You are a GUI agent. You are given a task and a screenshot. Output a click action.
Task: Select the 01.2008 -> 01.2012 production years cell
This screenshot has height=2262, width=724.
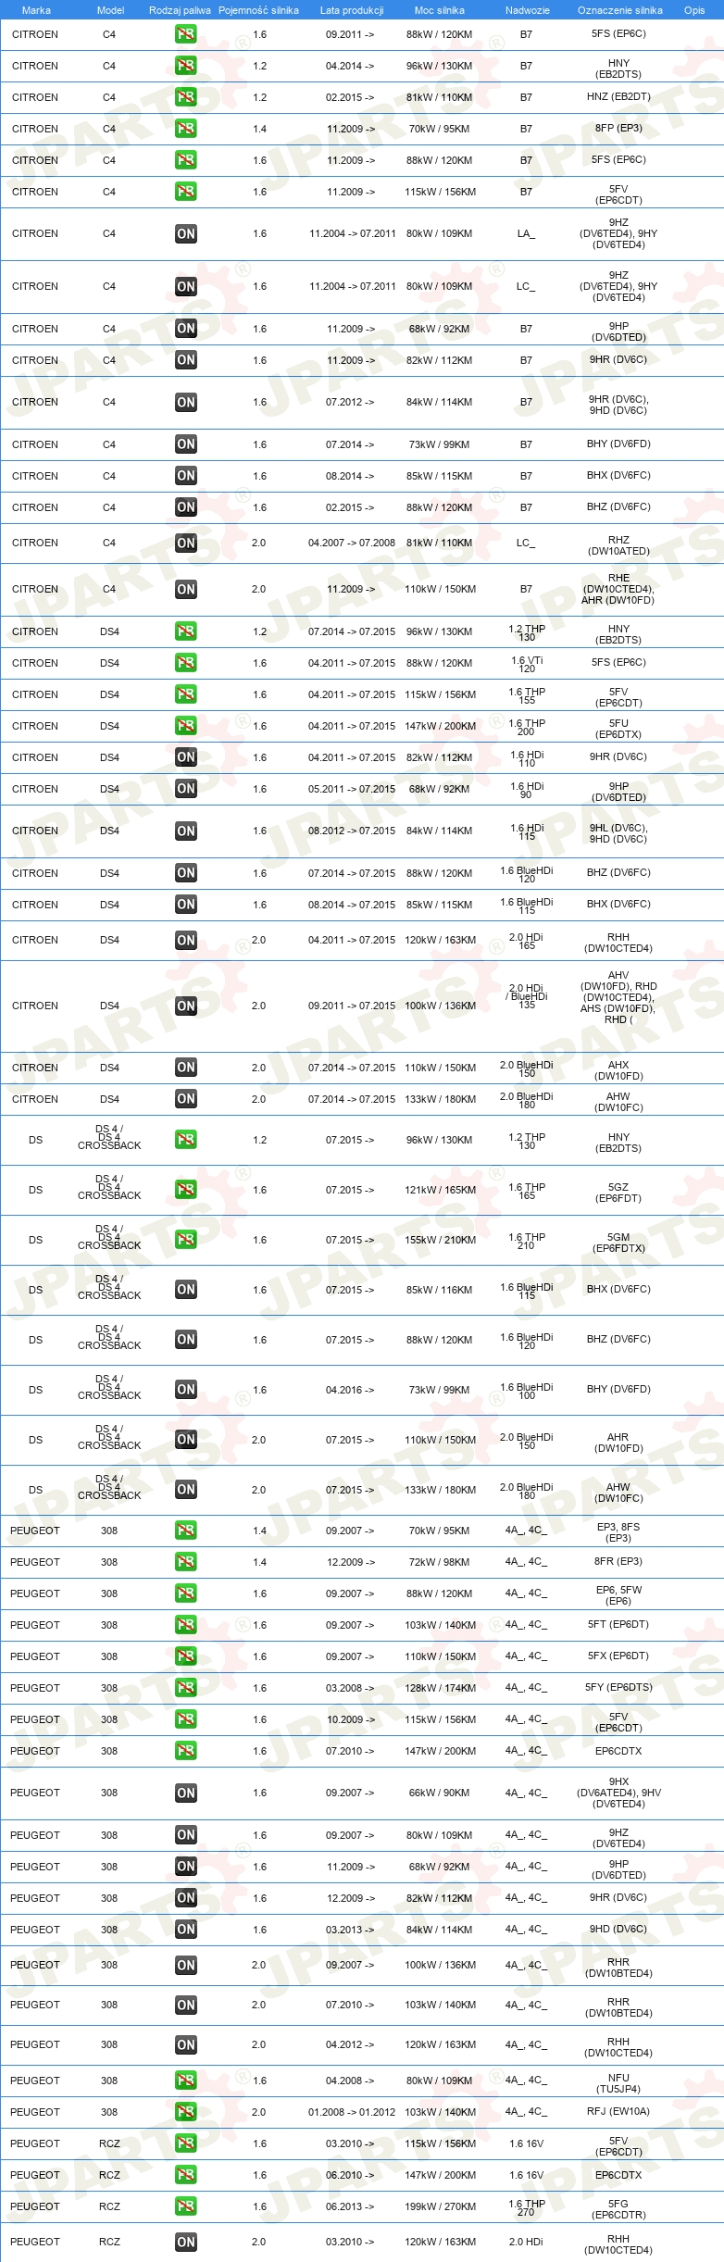(352, 2112)
